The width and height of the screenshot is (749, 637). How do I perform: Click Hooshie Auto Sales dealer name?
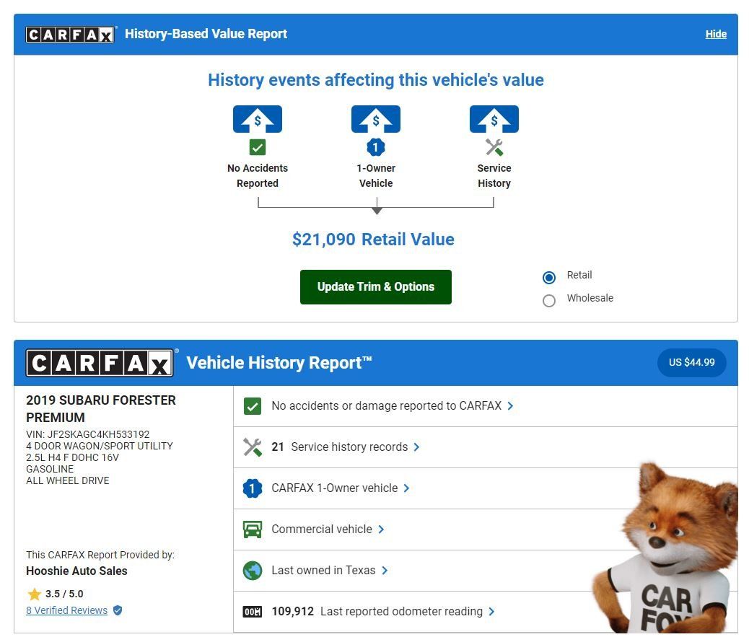point(76,571)
